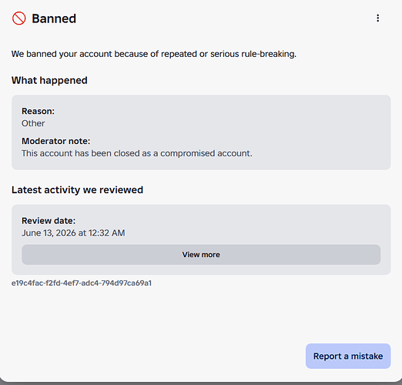The width and height of the screenshot is (402, 385).
Task: Click the date 'June 13, 2026 at 12:32 AM'
Action: pos(73,233)
